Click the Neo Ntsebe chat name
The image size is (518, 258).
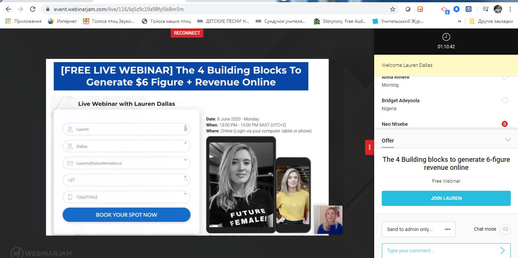point(395,124)
